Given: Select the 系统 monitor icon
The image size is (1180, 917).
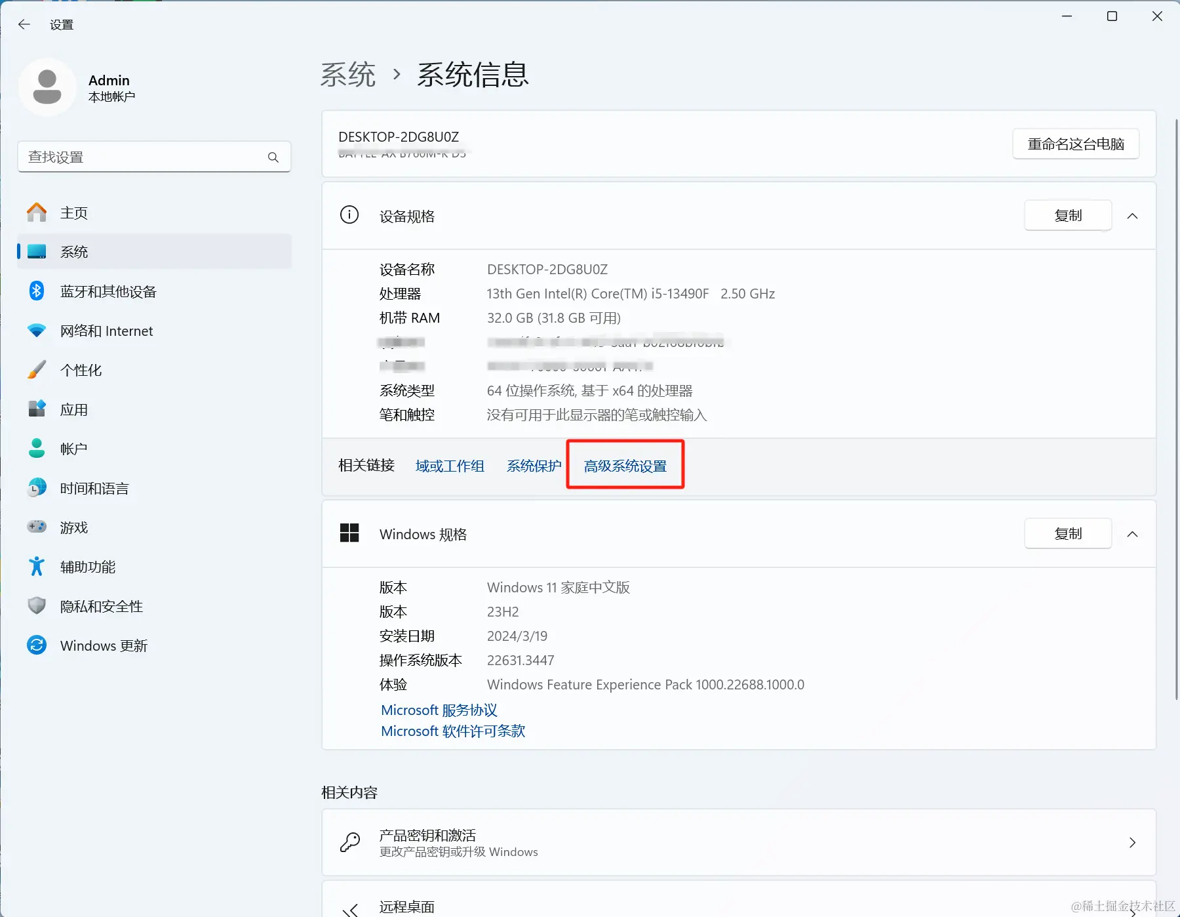Looking at the screenshot, I should tap(37, 252).
